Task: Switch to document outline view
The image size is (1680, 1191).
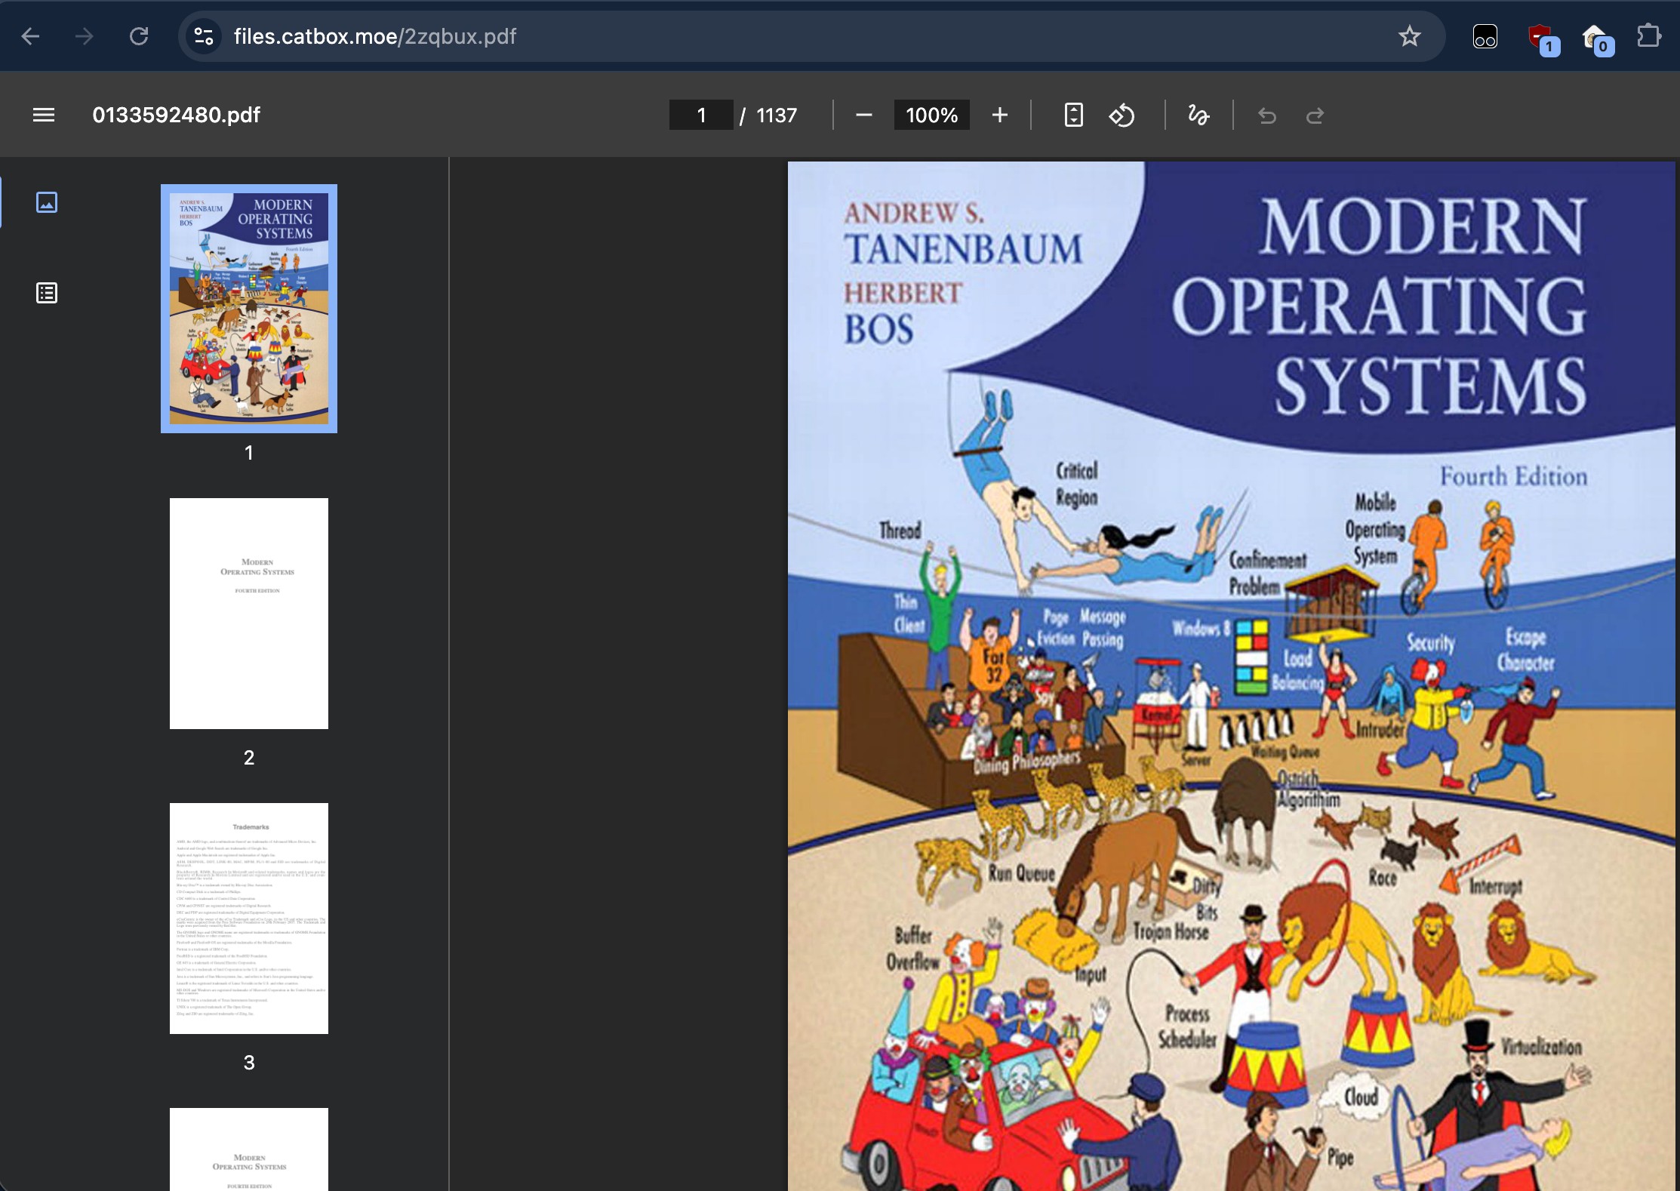Action: point(47,293)
